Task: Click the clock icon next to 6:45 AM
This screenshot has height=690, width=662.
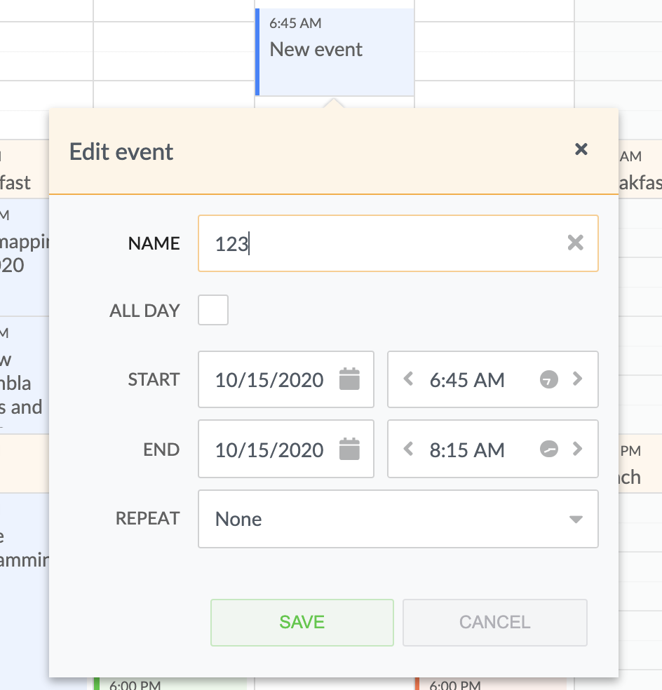Action: pos(548,379)
